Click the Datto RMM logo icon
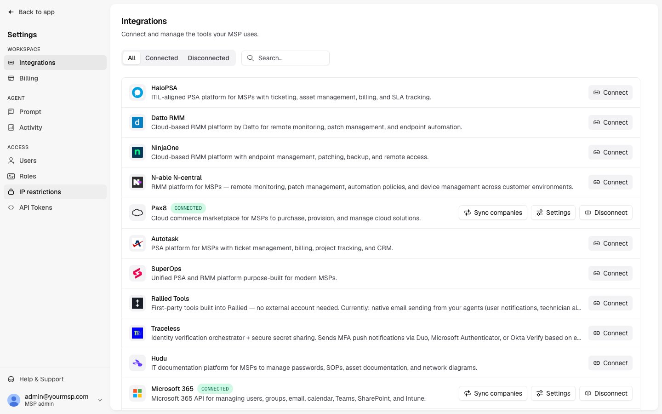Image resolution: width=662 pixels, height=414 pixels. tap(137, 122)
